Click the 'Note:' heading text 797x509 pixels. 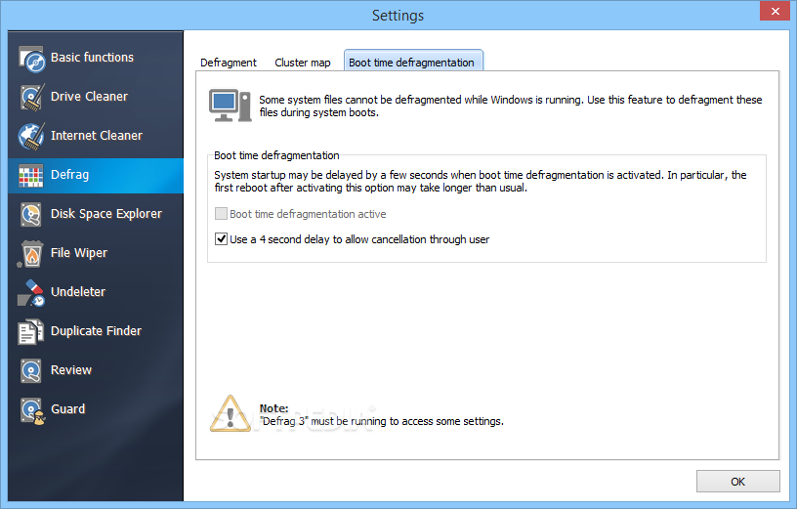pos(273,408)
